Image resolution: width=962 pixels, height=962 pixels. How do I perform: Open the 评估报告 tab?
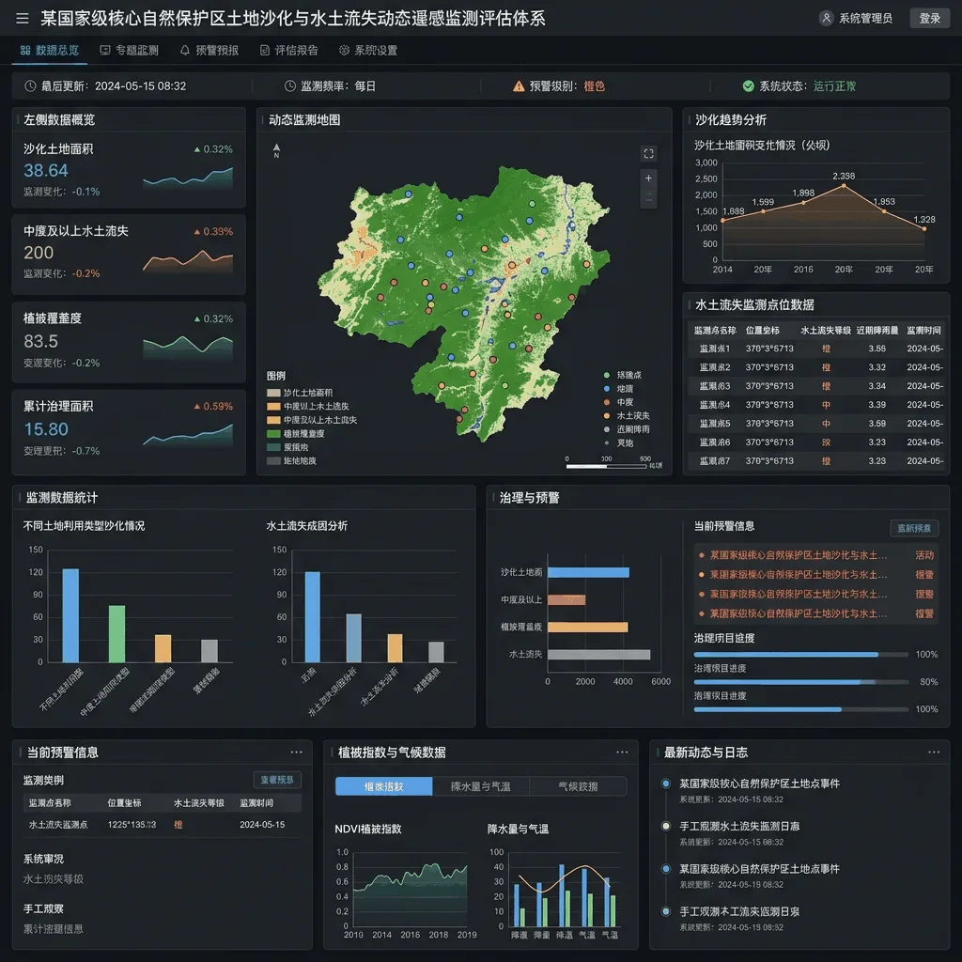point(289,51)
